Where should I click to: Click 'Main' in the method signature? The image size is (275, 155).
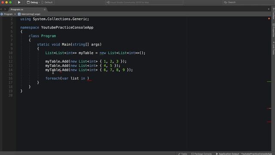66,44
